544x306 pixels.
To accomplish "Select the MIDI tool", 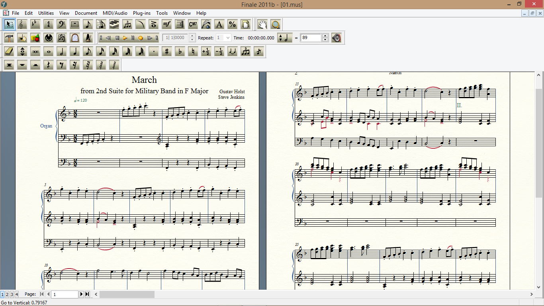I will [x=49, y=38].
